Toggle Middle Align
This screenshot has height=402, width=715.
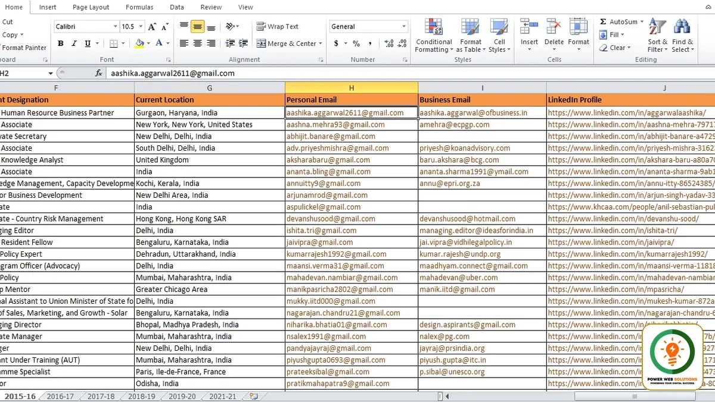coord(197,27)
